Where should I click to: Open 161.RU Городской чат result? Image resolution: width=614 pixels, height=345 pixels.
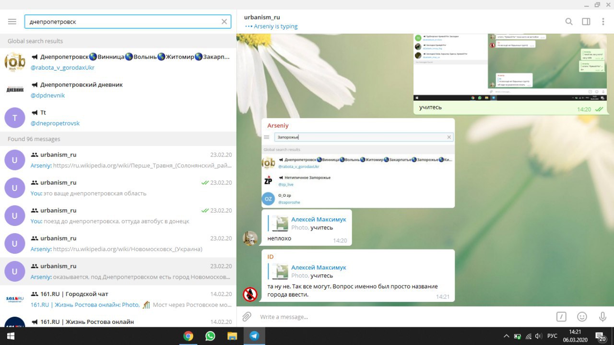tap(118, 299)
